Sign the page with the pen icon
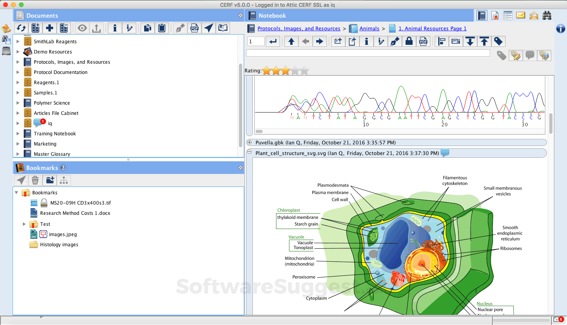This screenshot has height=325, width=567. 395,41
